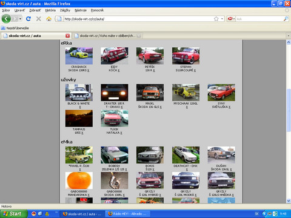Click the Stop loading X icon
Viewport: 291px width, 218px height.
point(38,19)
